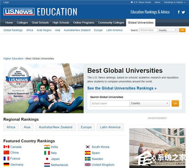The image size is (189, 168).
Task: Open See the Global Universities Rankings link
Action: point(122,88)
